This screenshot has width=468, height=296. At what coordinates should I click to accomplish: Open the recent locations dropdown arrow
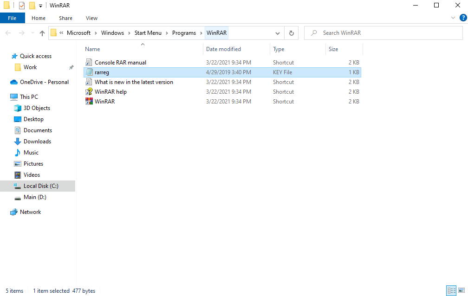[x=32, y=33]
